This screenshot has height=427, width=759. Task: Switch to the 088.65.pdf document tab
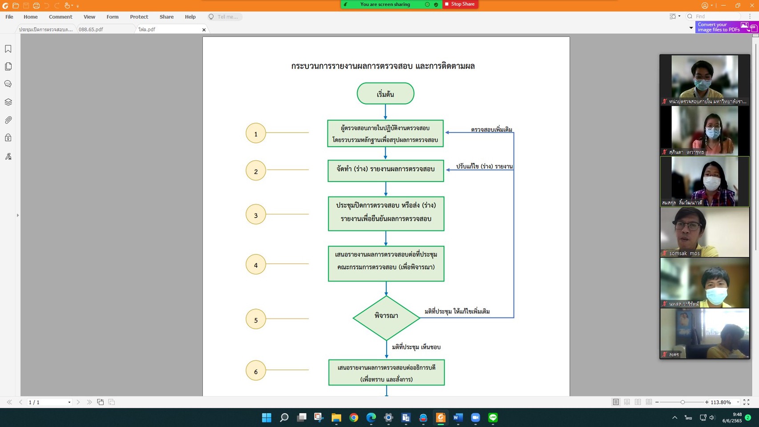coord(105,29)
